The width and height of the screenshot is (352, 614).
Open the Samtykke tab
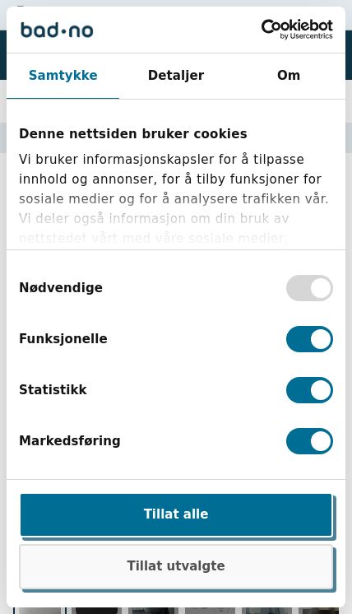[x=63, y=75]
